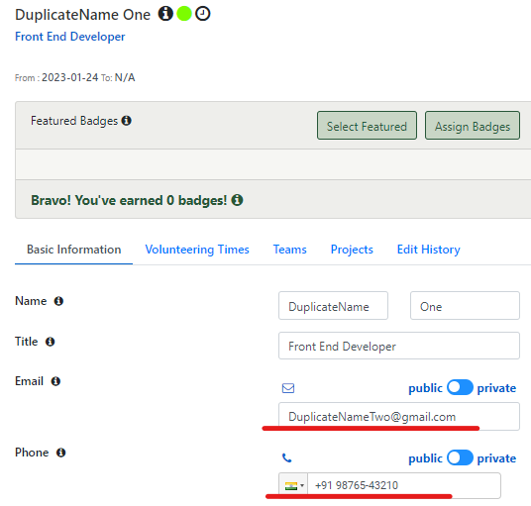Click Select Featured button
This screenshot has width=531, height=506.
tap(367, 125)
